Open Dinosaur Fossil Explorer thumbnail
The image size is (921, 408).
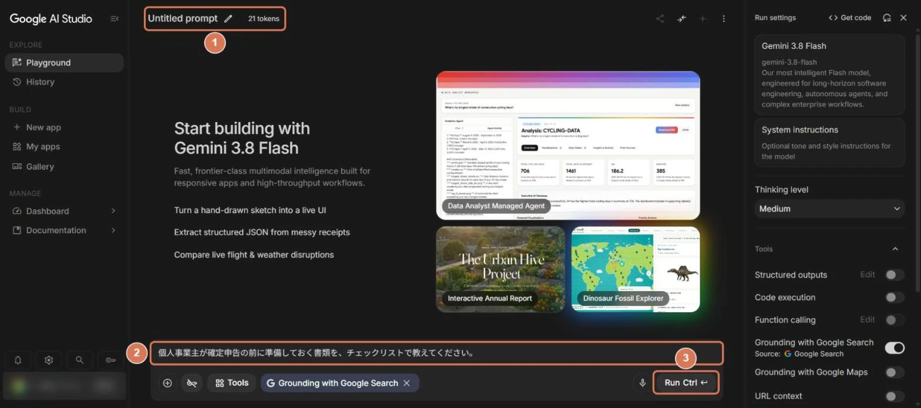pos(636,269)
